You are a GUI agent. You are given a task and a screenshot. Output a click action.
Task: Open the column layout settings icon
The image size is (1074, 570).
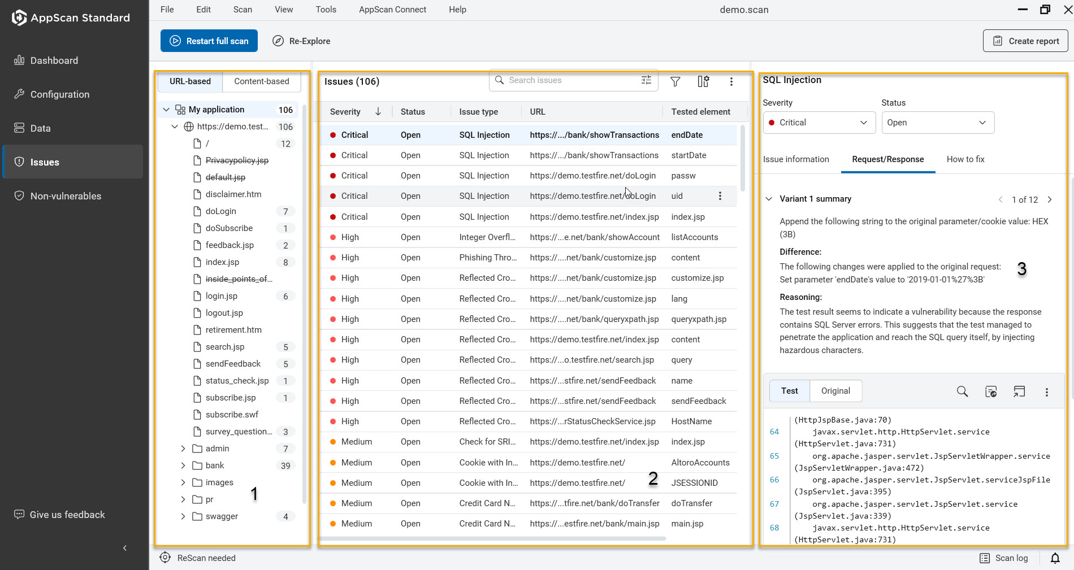pos(703,82)
